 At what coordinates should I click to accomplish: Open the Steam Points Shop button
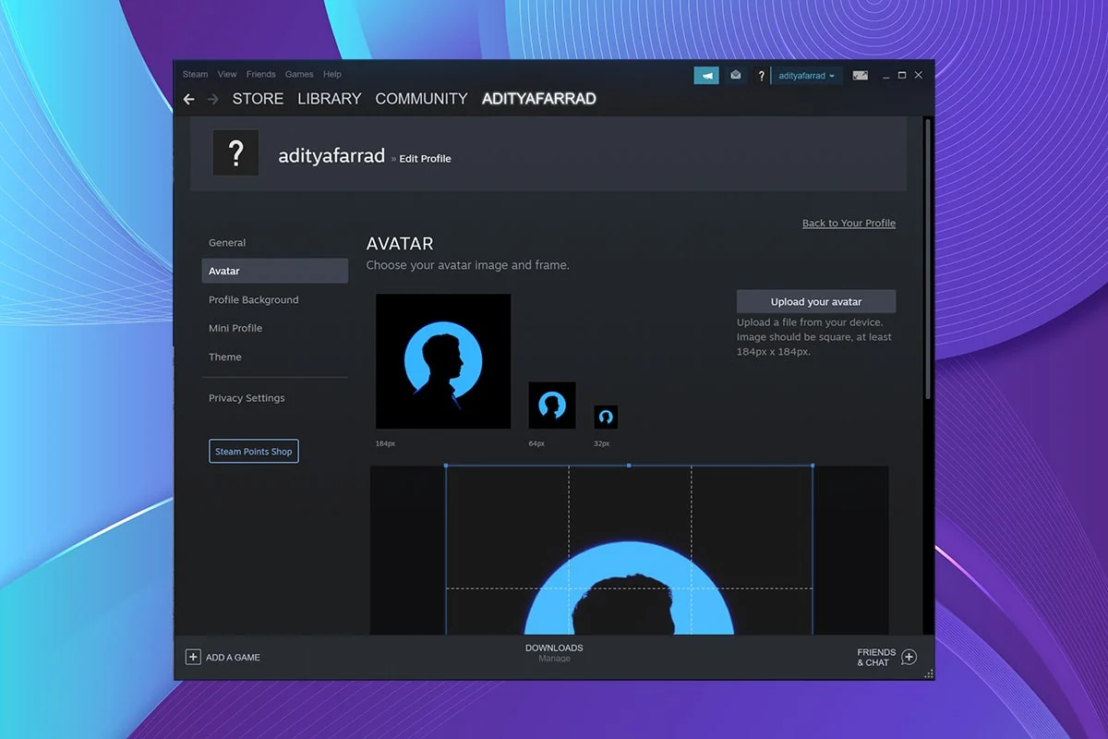click(x=254, y=452)
